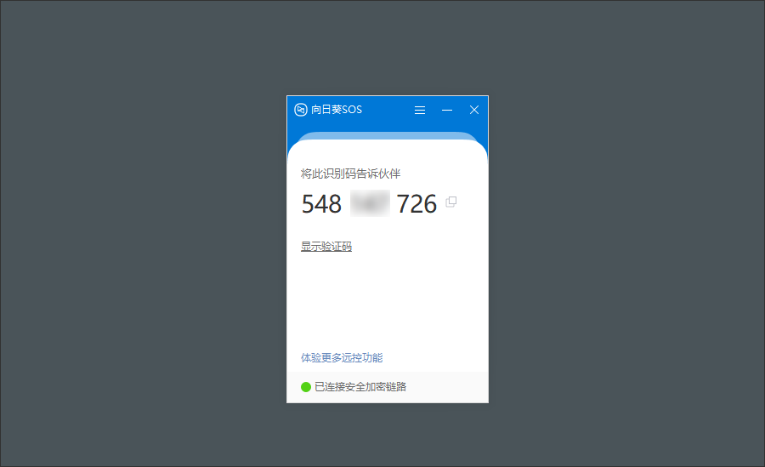Click title bar between title and menu
This screenshot has height=467, width=765.
[x=388, y=110]
